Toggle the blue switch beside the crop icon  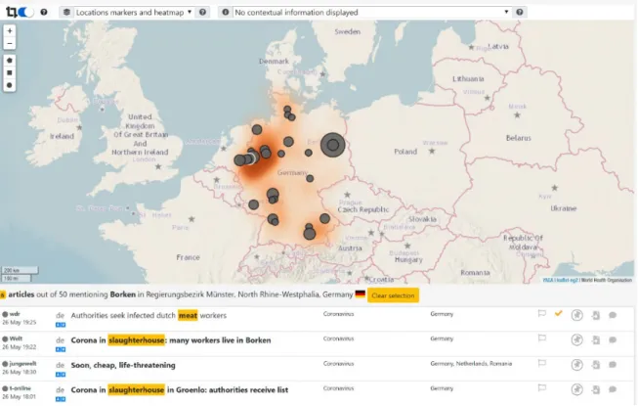pos(26,12)
